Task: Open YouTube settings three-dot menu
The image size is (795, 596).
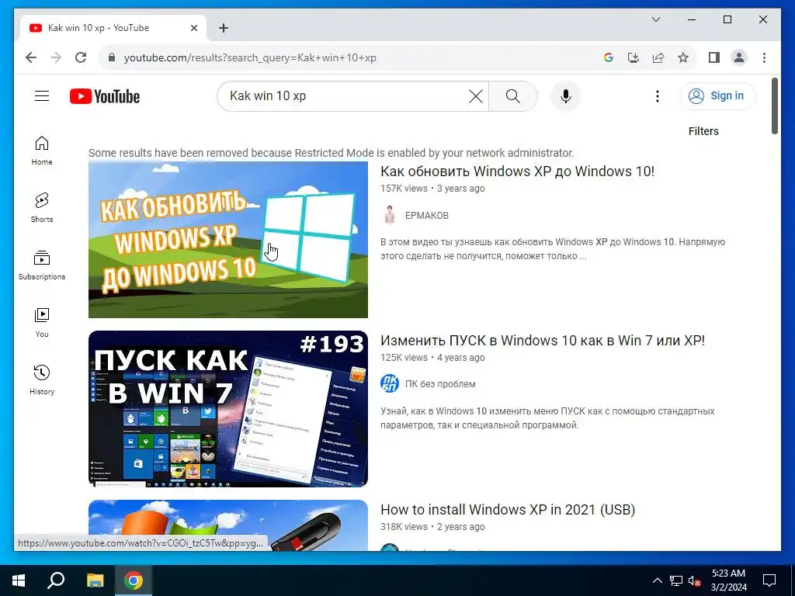Action: tap(657, 95)
